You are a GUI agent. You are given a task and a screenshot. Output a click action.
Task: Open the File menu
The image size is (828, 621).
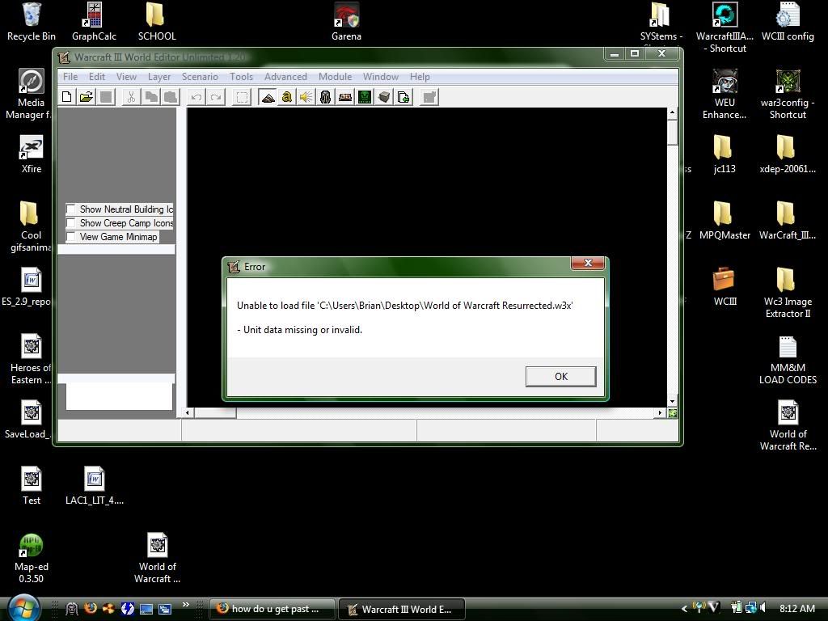(x=70, y=77)
